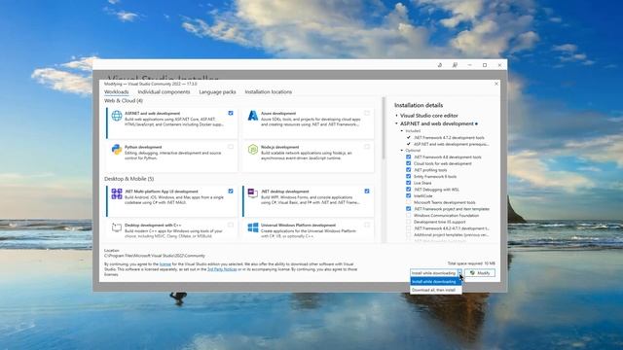Open the 3rd Party Notices link
Image resolution: width=623 pixels, height=350 pixels.
pos(222,269)
